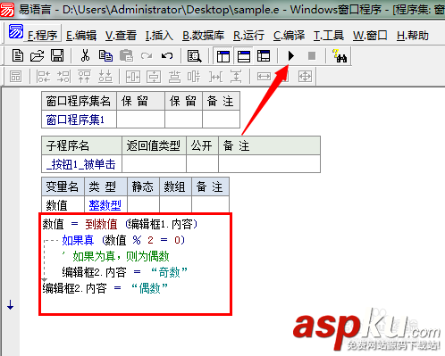Viewport: 445px width, 356px height.
Task: Save the program with the floppy disk icon
Action: pos(57,55)
